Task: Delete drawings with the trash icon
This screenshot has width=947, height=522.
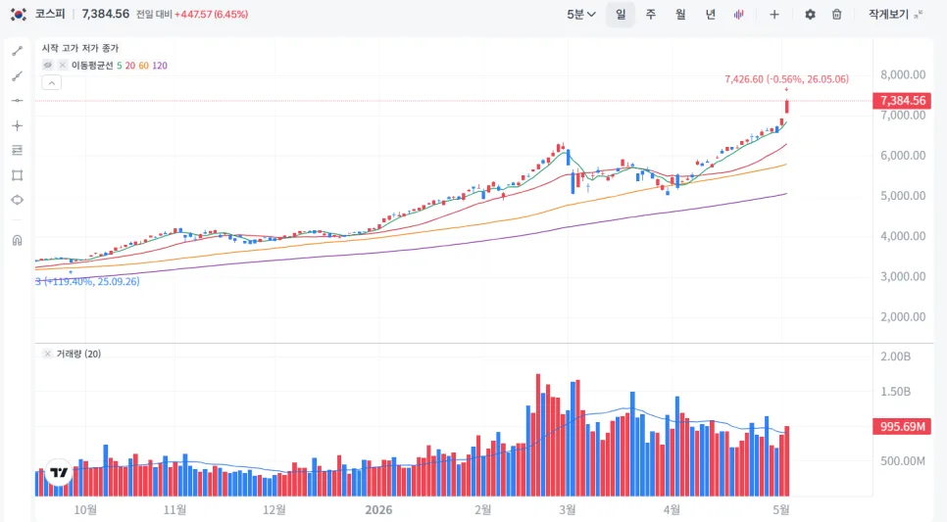Action: coord(836,15)
